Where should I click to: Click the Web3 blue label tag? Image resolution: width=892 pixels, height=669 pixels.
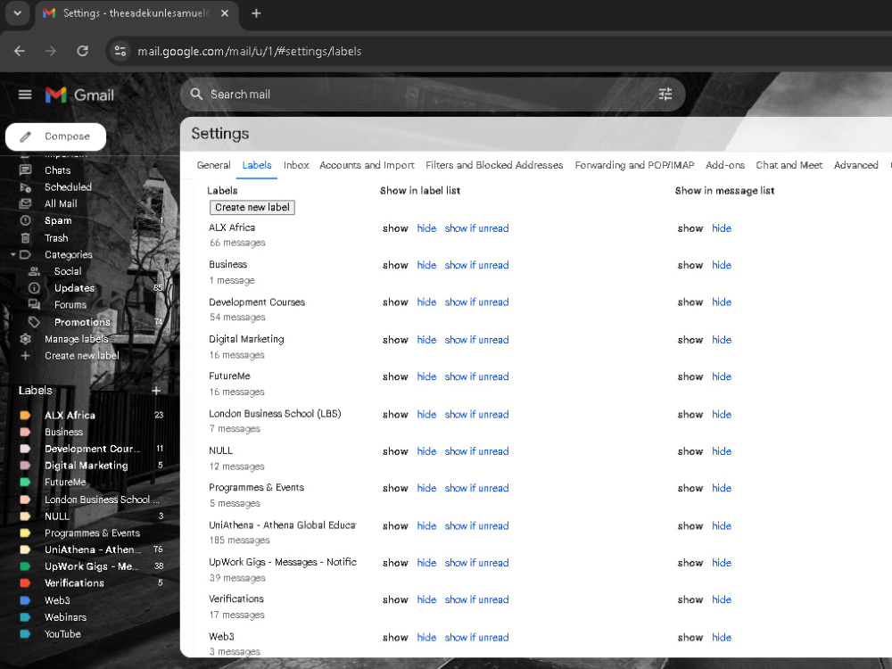pyautogui.click(x=25, y=600)
